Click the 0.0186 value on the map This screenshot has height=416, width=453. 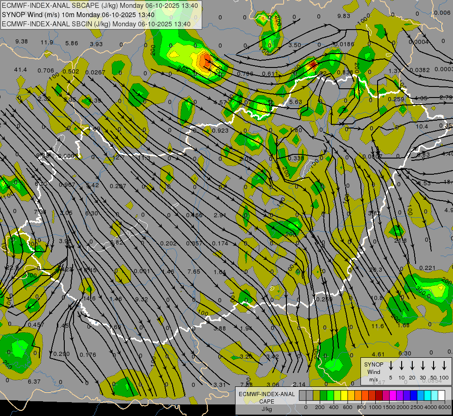pyautogui.click(x=344, y=44)
